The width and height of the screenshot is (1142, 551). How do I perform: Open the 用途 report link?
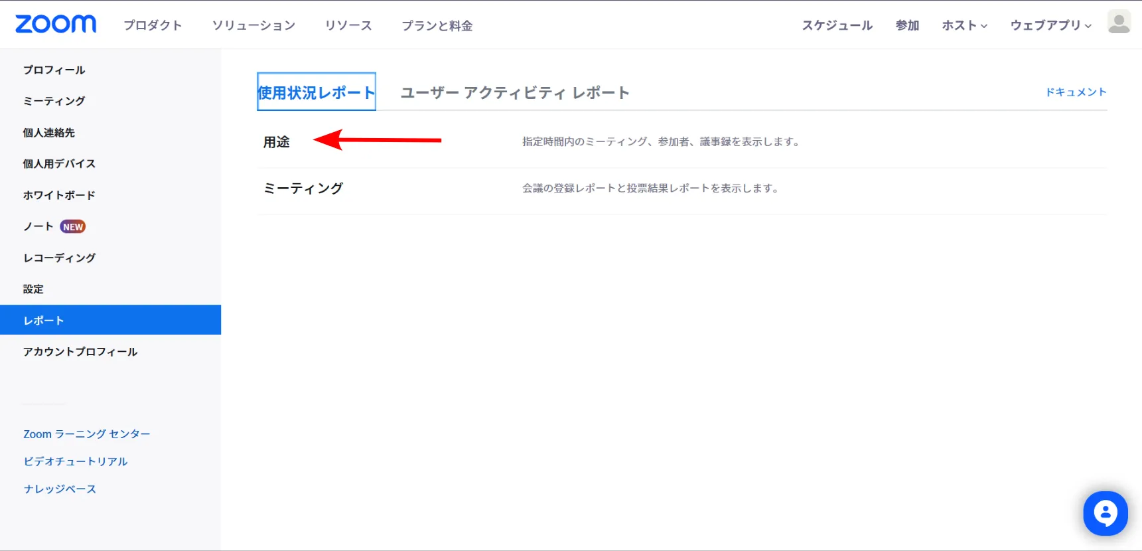[x=277, y=142]
